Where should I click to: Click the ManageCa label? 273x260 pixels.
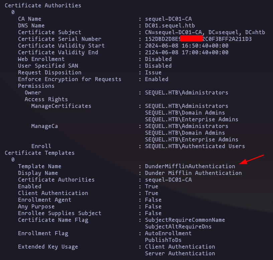(44, 126)
